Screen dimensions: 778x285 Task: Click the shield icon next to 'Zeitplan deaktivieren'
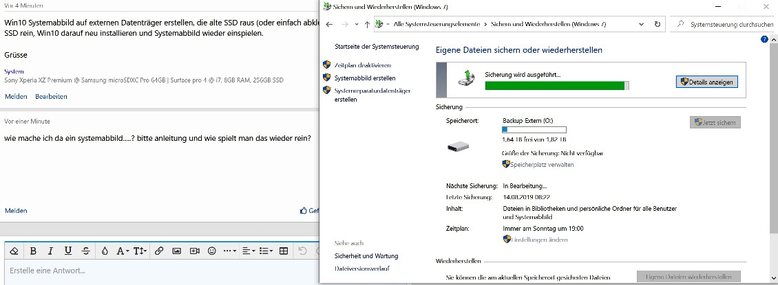point(326,65)
